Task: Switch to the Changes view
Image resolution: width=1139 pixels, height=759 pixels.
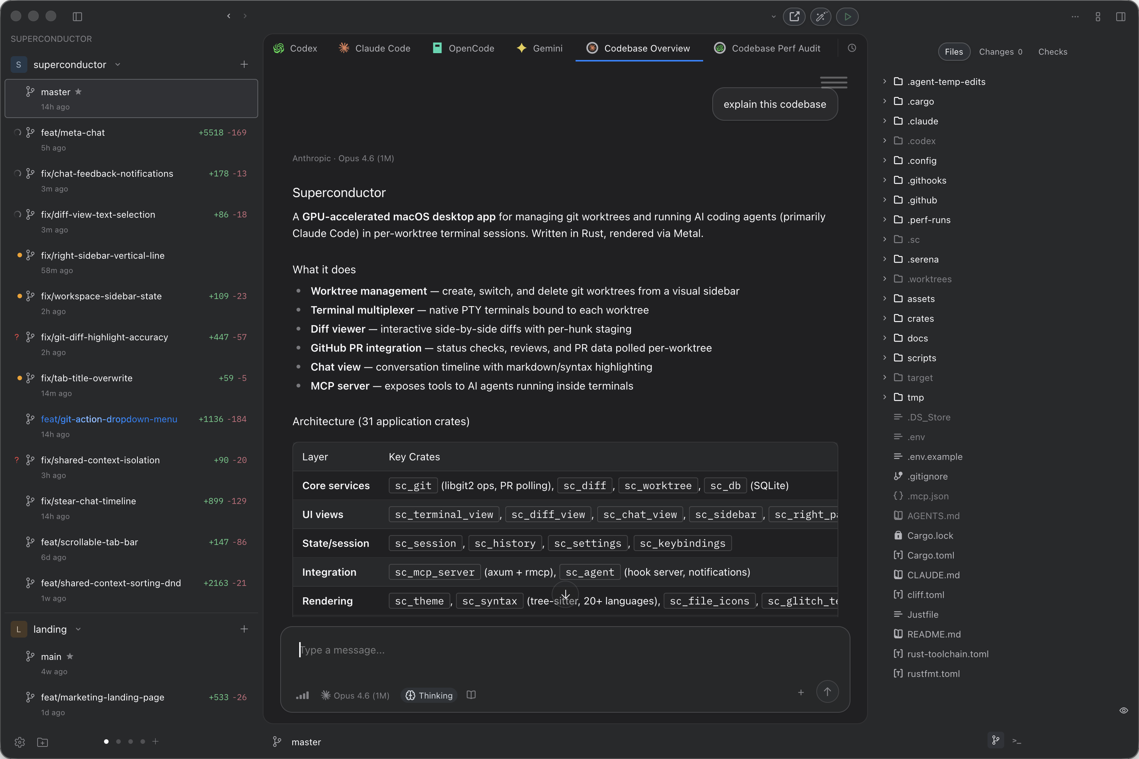Action: [1000, 52]
